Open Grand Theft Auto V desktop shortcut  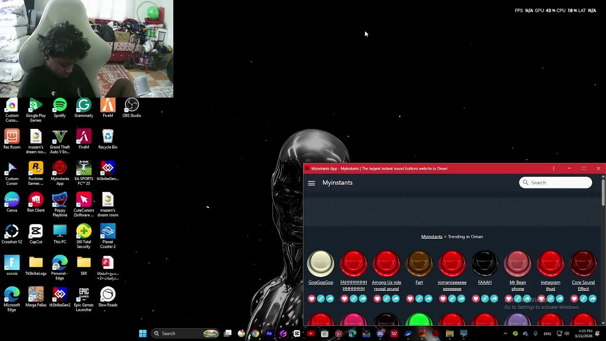60,142
